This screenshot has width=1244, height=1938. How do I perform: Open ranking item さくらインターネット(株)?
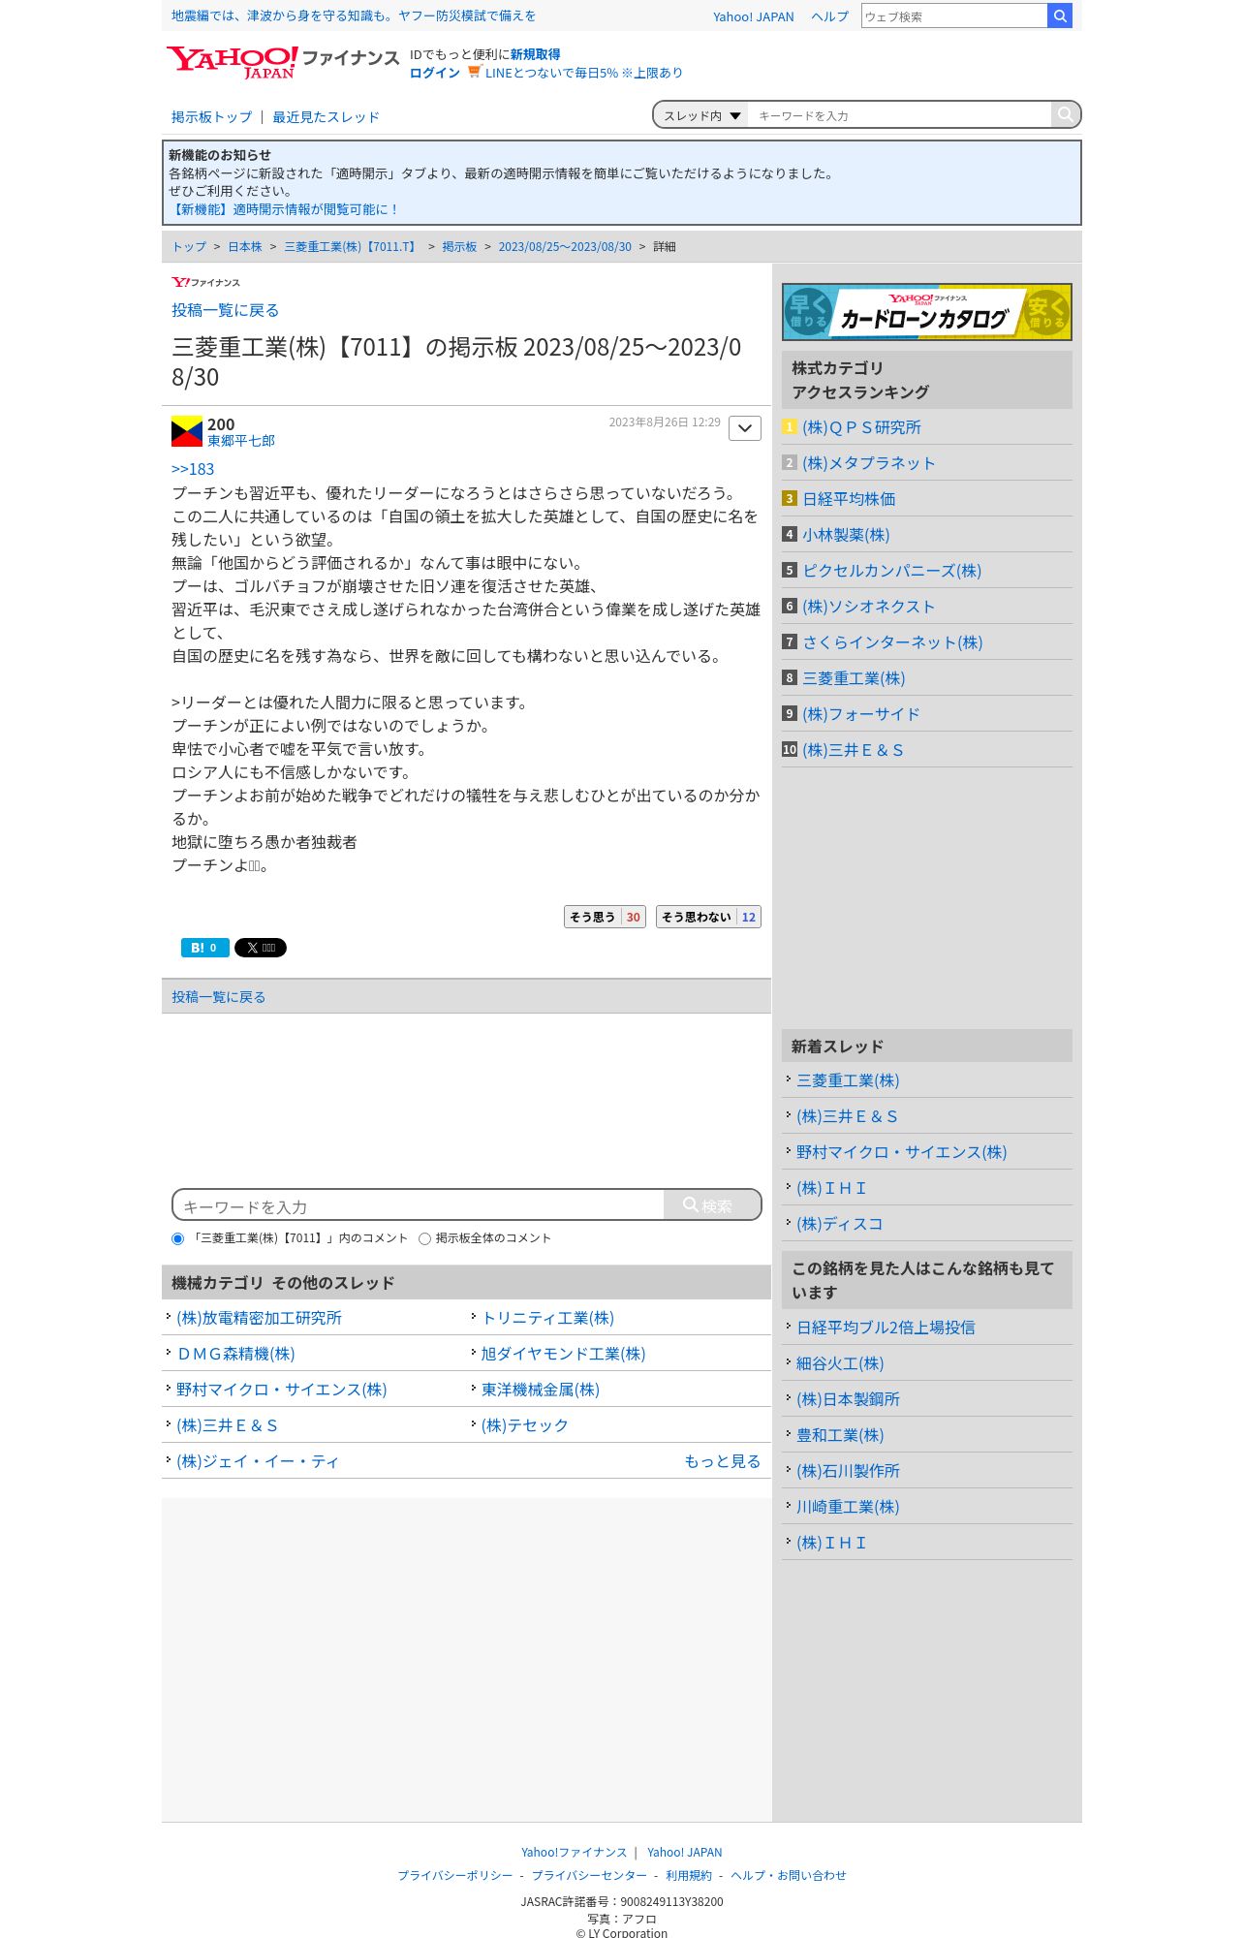[892, 642]
